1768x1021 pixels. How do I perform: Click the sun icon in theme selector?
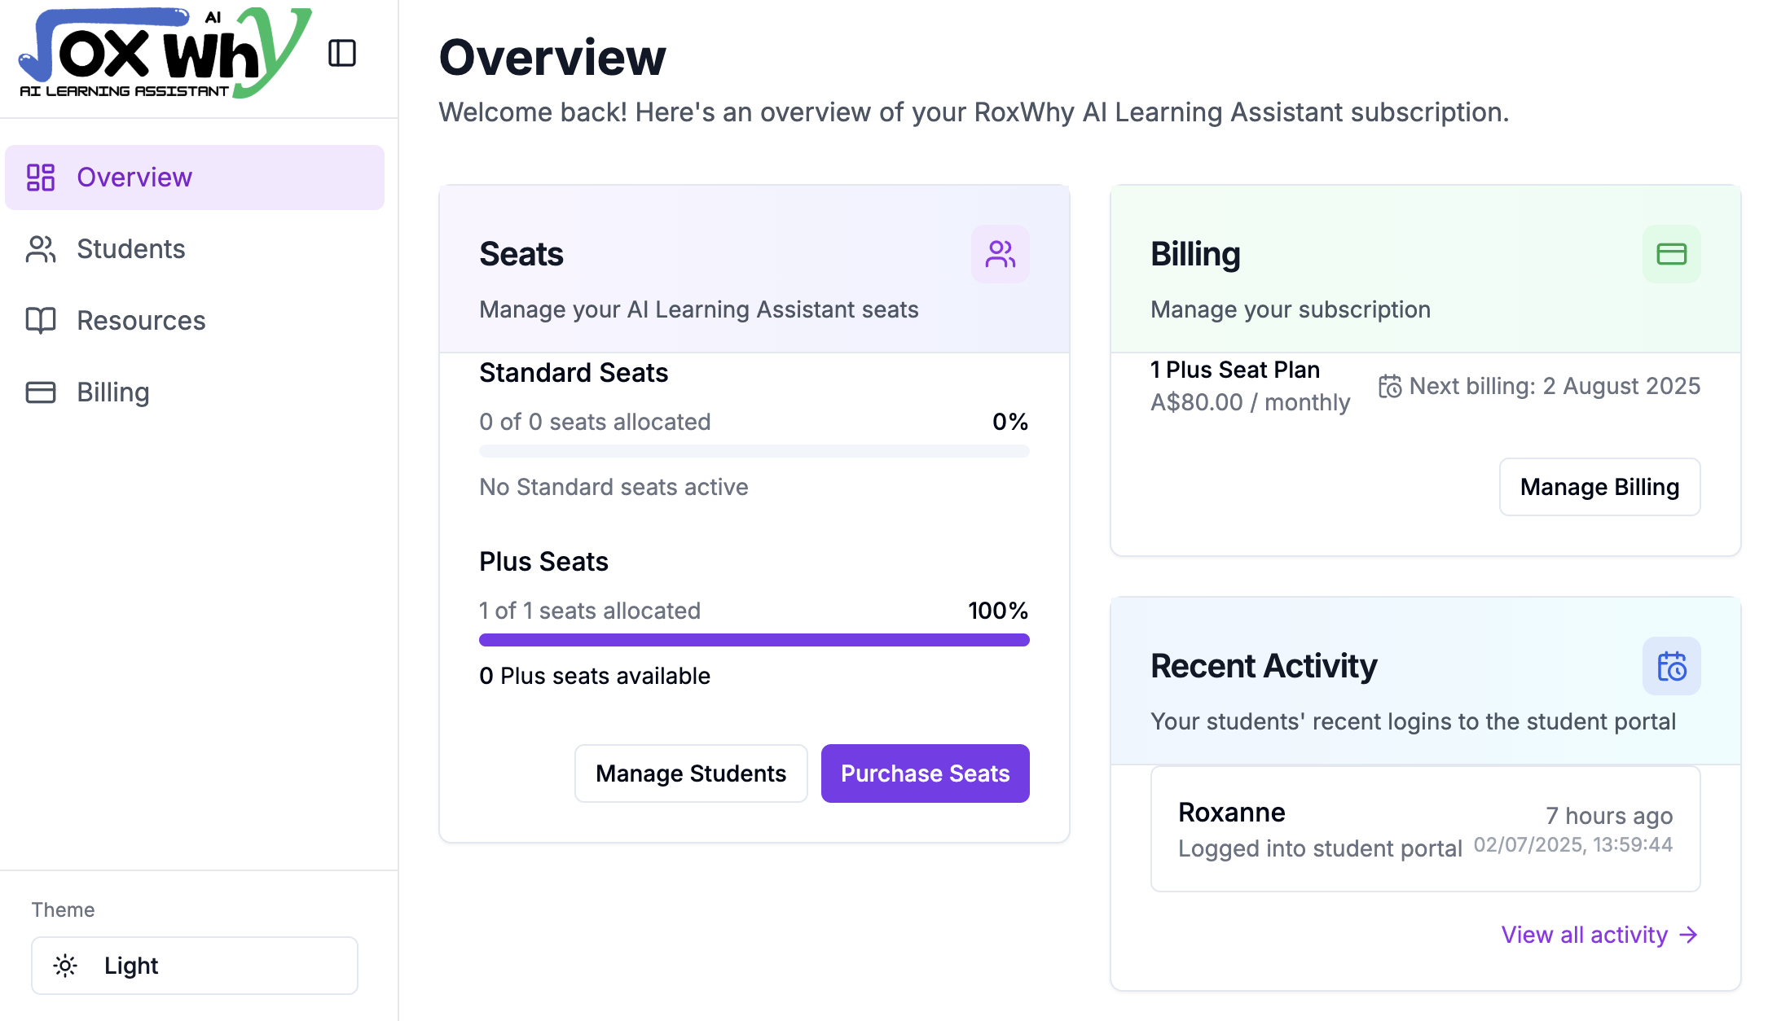(65, 966)
